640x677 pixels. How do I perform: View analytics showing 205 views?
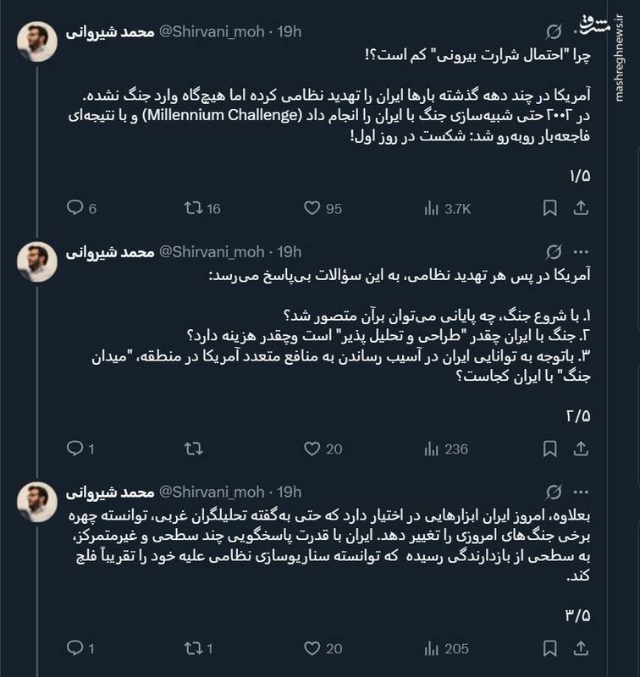(433, 649)
